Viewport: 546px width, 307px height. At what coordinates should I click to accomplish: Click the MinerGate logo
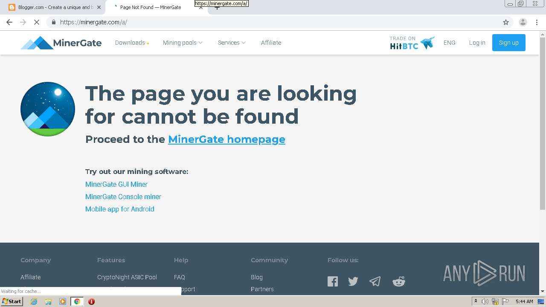(61, 43)
